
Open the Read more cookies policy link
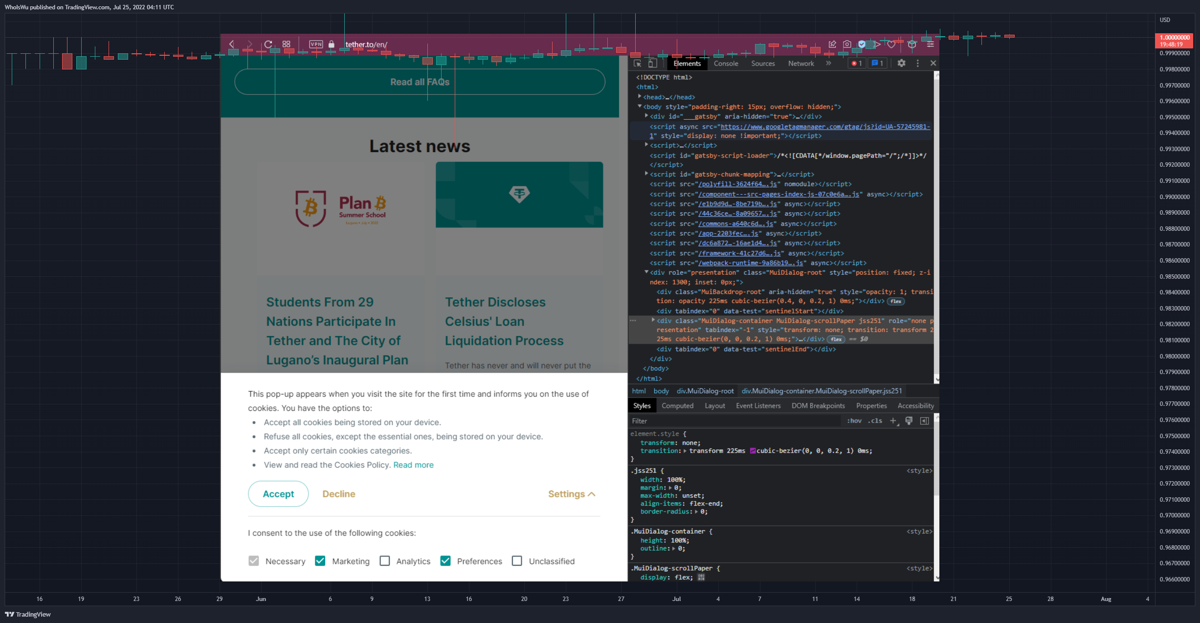click(414, 465)
